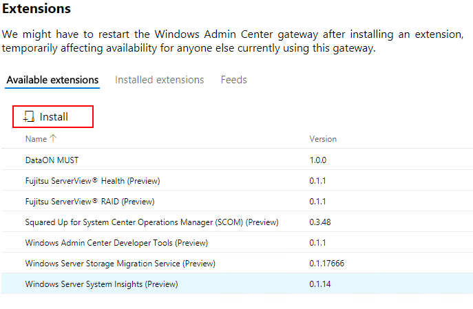This screenshot has height=309, width=473.
Task: Click the Install extension icon
Action: pos(29,117)
